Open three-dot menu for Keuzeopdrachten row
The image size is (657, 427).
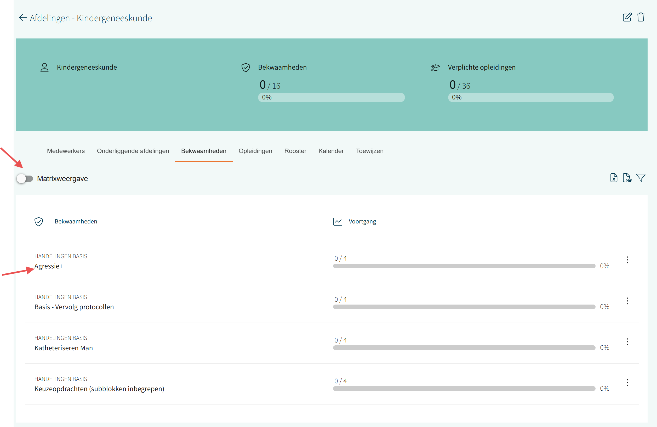point(627,383)
